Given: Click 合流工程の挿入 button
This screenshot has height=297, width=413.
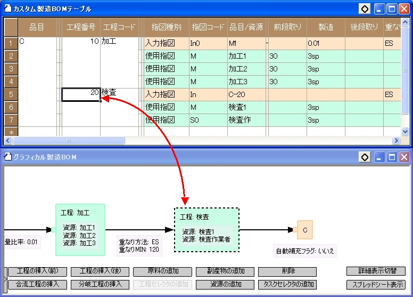Looking at the screenshot, I should [37, 285].
